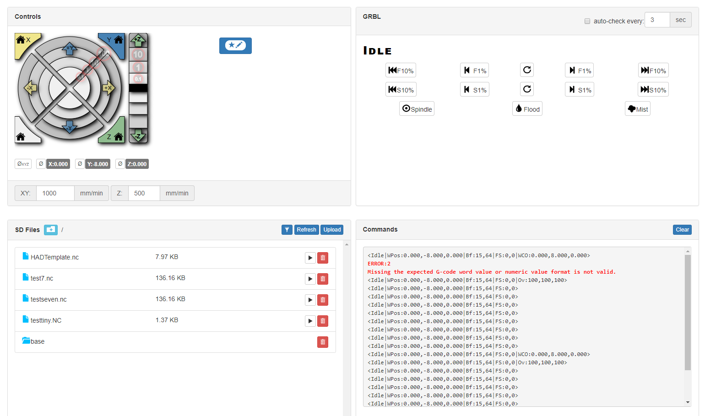
Task: Delete the testtiny.NC file
Action: tap(323, 321)
